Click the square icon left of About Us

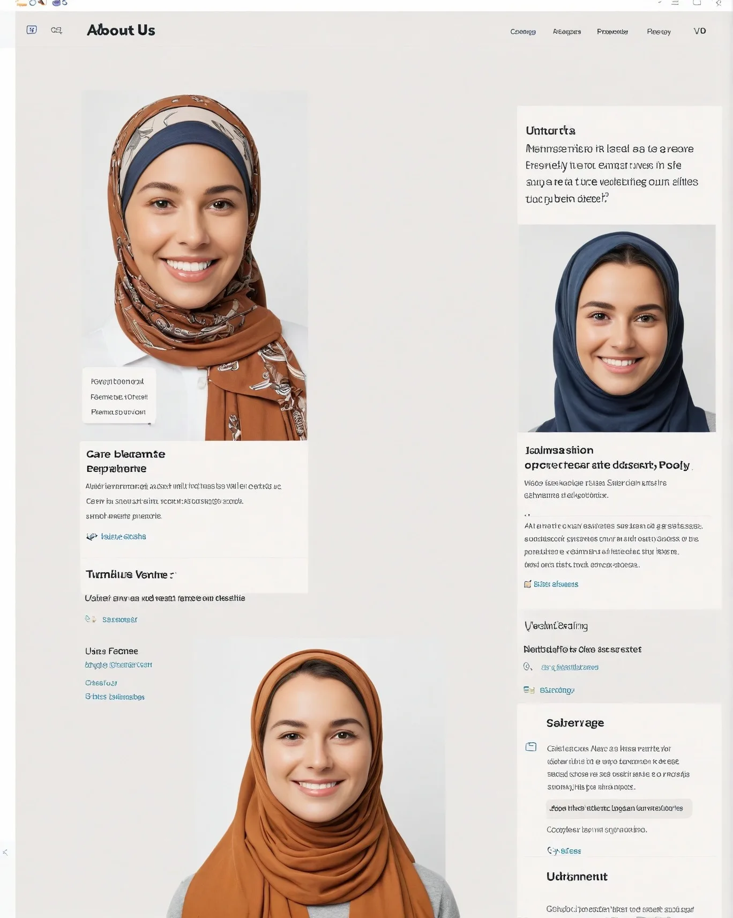pos(32,30)
